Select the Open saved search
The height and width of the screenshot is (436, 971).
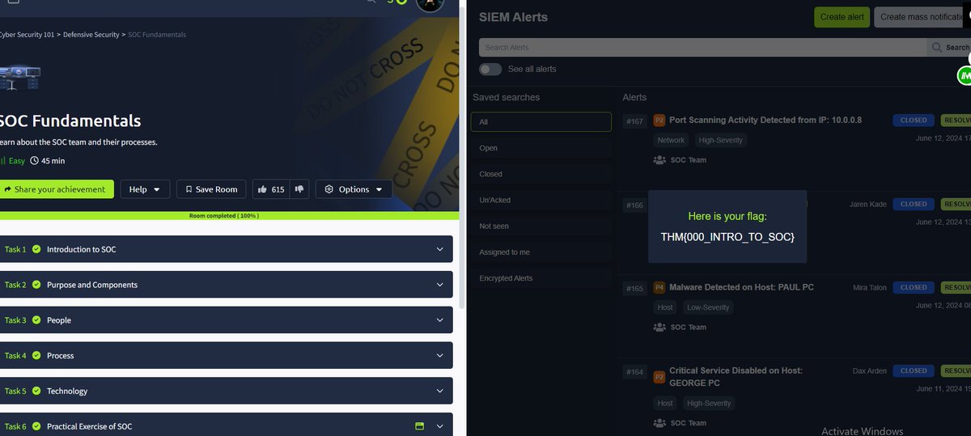tap(541, 148)
